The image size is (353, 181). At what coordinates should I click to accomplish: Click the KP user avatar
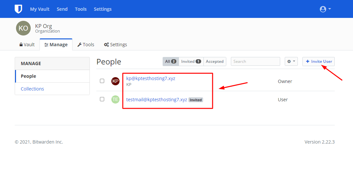pos(116,81)
